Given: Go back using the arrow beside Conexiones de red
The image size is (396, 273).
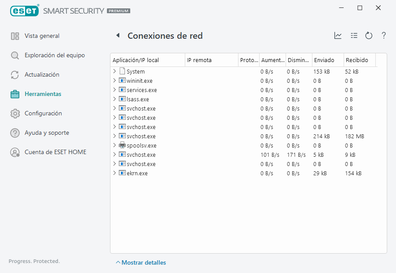Looking at the screenshot, I should tap(118, 36).
